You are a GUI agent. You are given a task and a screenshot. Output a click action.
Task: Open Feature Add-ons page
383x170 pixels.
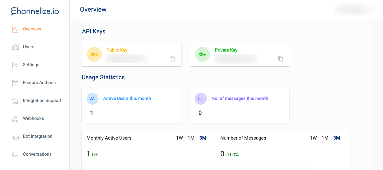pos(39,83)
